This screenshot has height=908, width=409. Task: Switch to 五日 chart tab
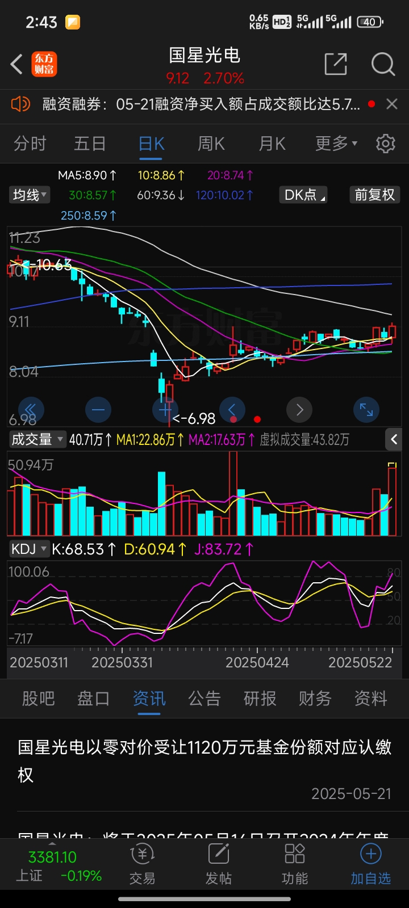[90, 144]
